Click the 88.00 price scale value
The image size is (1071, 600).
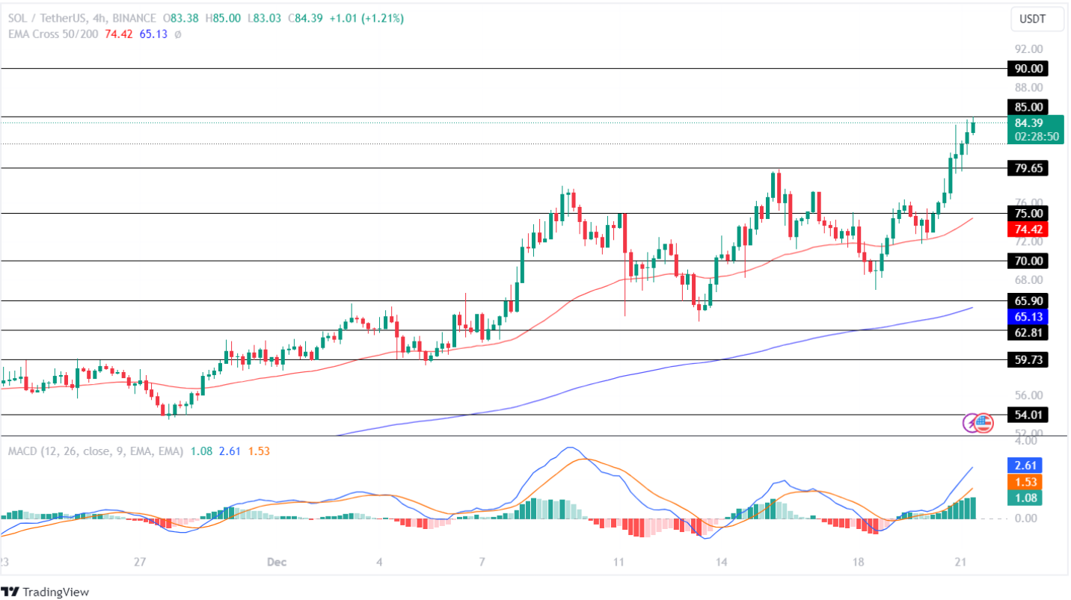(x=1028, y=87)
